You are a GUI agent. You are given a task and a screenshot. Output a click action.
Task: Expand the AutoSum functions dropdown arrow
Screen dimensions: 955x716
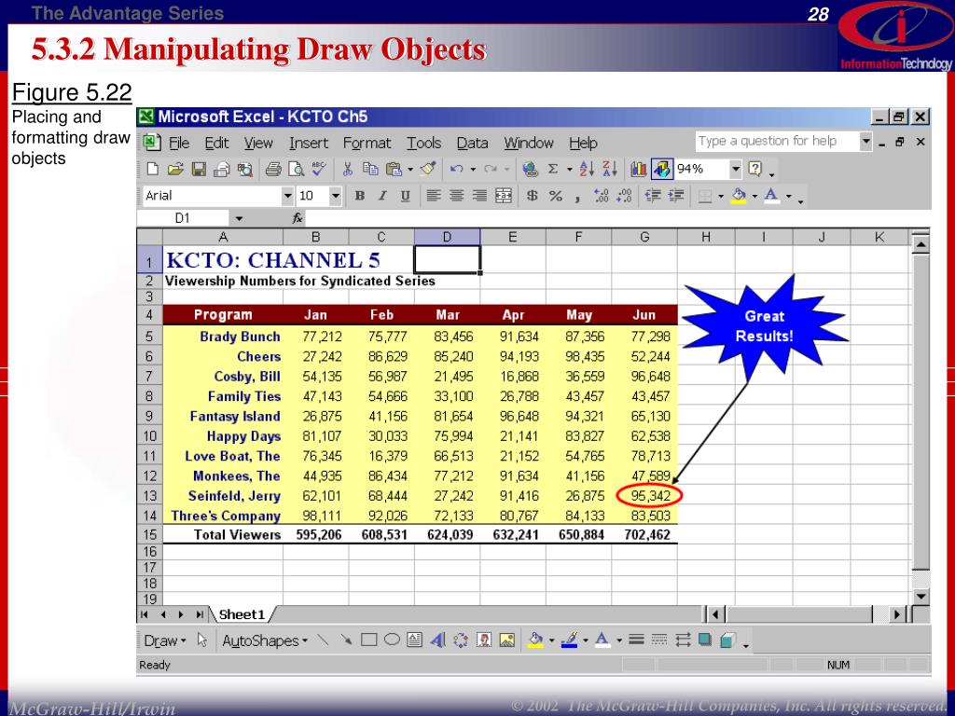point(570,169)
